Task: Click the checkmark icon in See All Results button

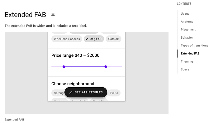Action: pyautogui.click(x=70, y=92)
